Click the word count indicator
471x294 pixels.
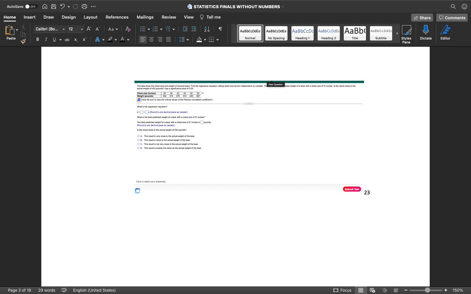pos(46,290)
